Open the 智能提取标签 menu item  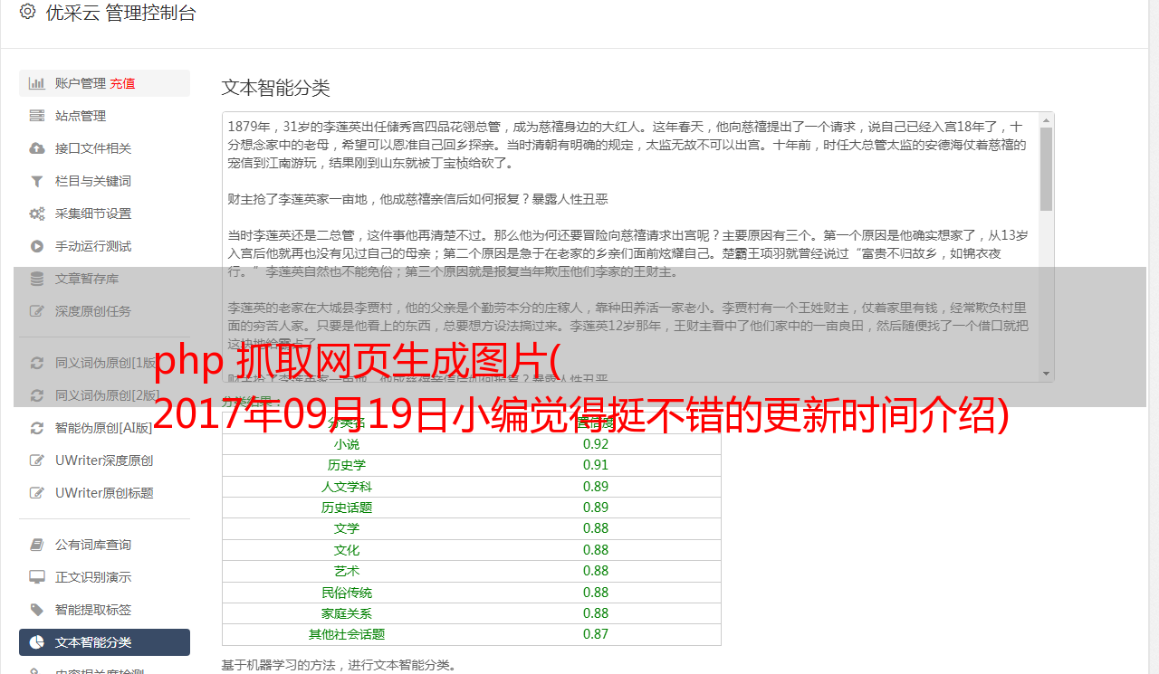104,610
